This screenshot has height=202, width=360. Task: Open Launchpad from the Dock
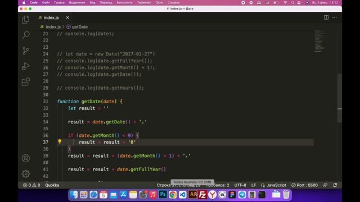click(x=84, y=195)
